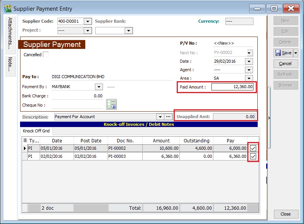Click the Paid Amount input field
This screenshot has width=304, height=224.
pos(233,87)
